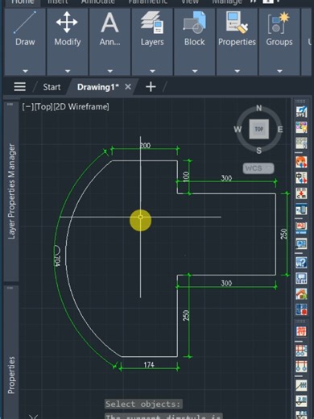Click the Layers panel stacked-sheets icon

152,23
